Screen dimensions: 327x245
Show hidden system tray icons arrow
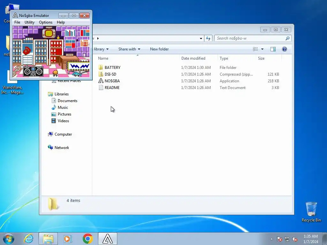[x=271, y=239]
